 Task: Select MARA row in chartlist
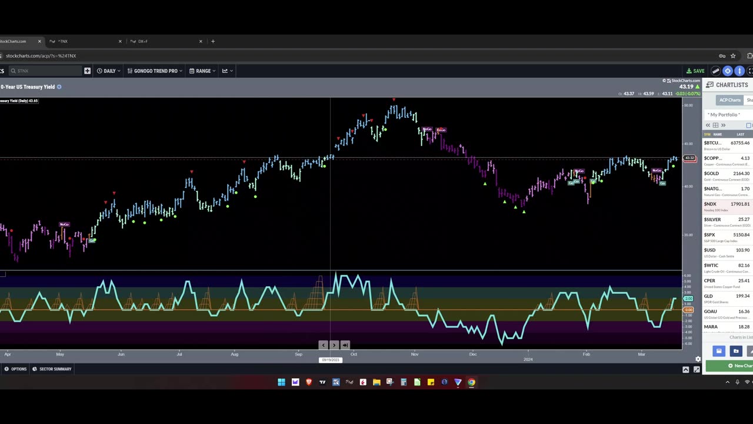(x=728, y=327)
